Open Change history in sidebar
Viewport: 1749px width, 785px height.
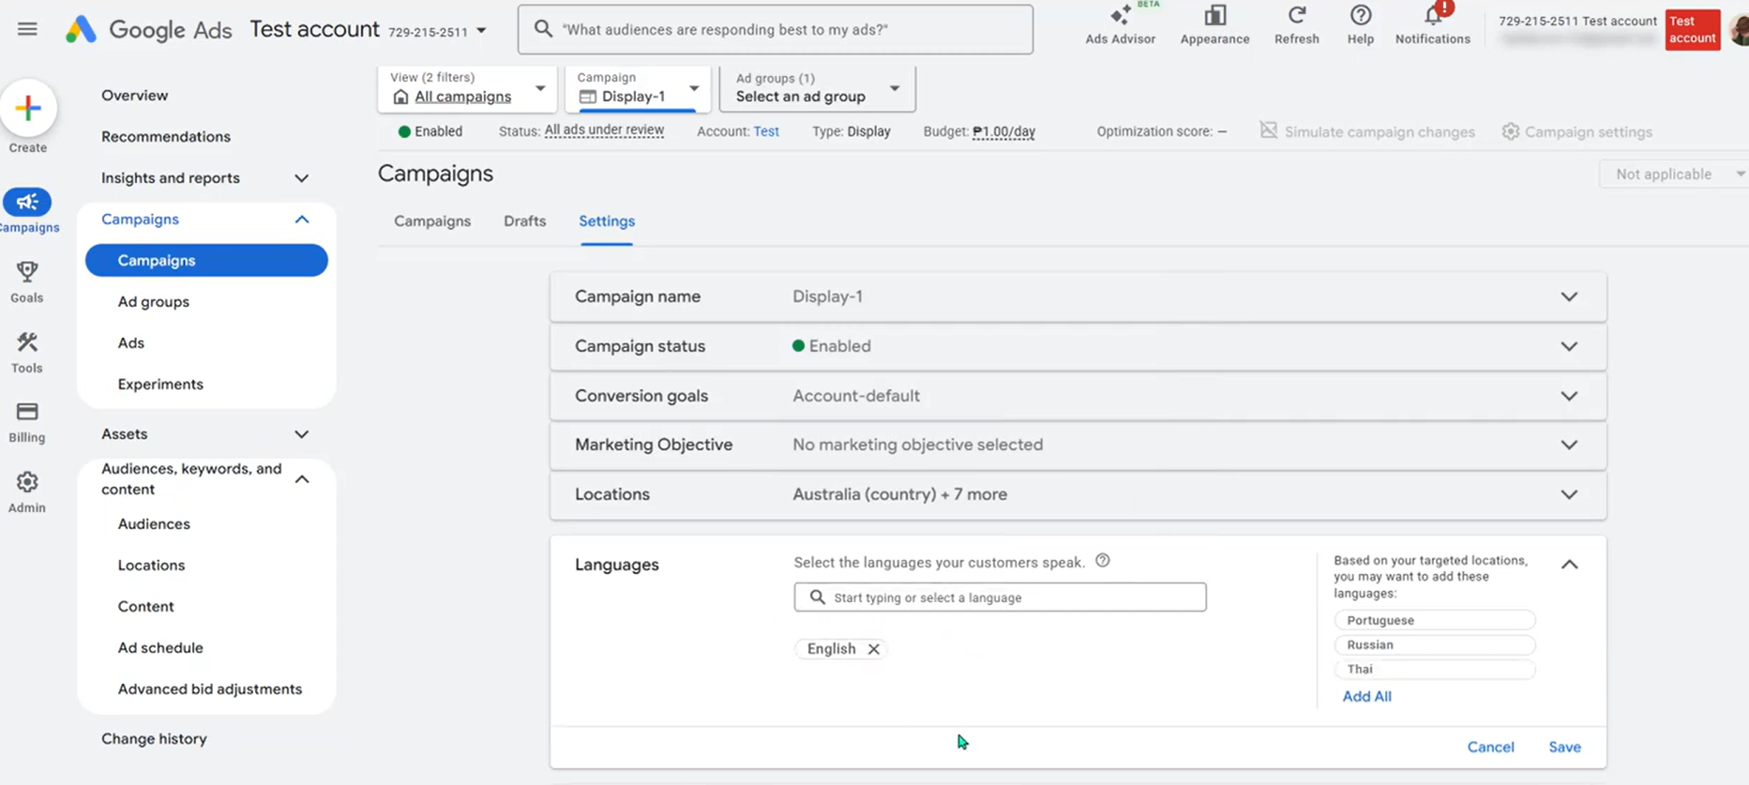point(154,739)
